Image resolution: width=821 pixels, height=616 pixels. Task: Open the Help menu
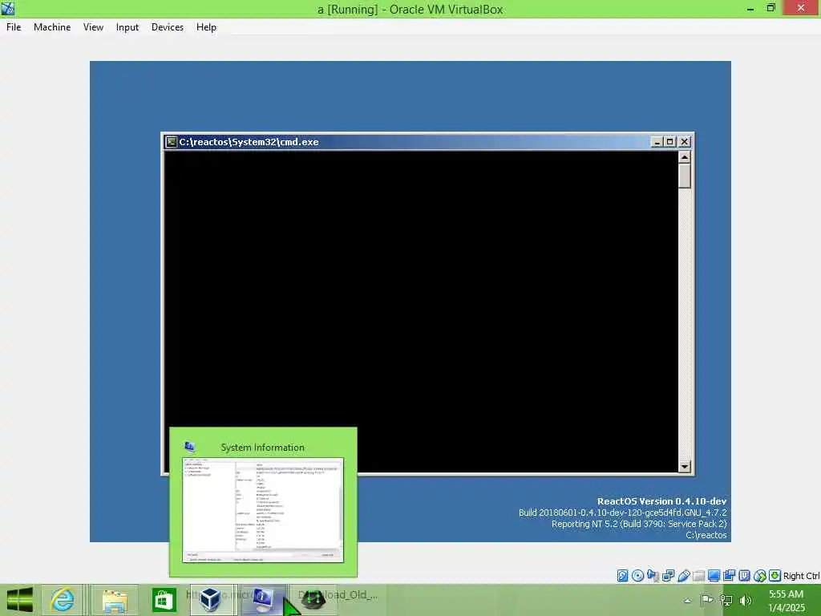coord(206,27)
